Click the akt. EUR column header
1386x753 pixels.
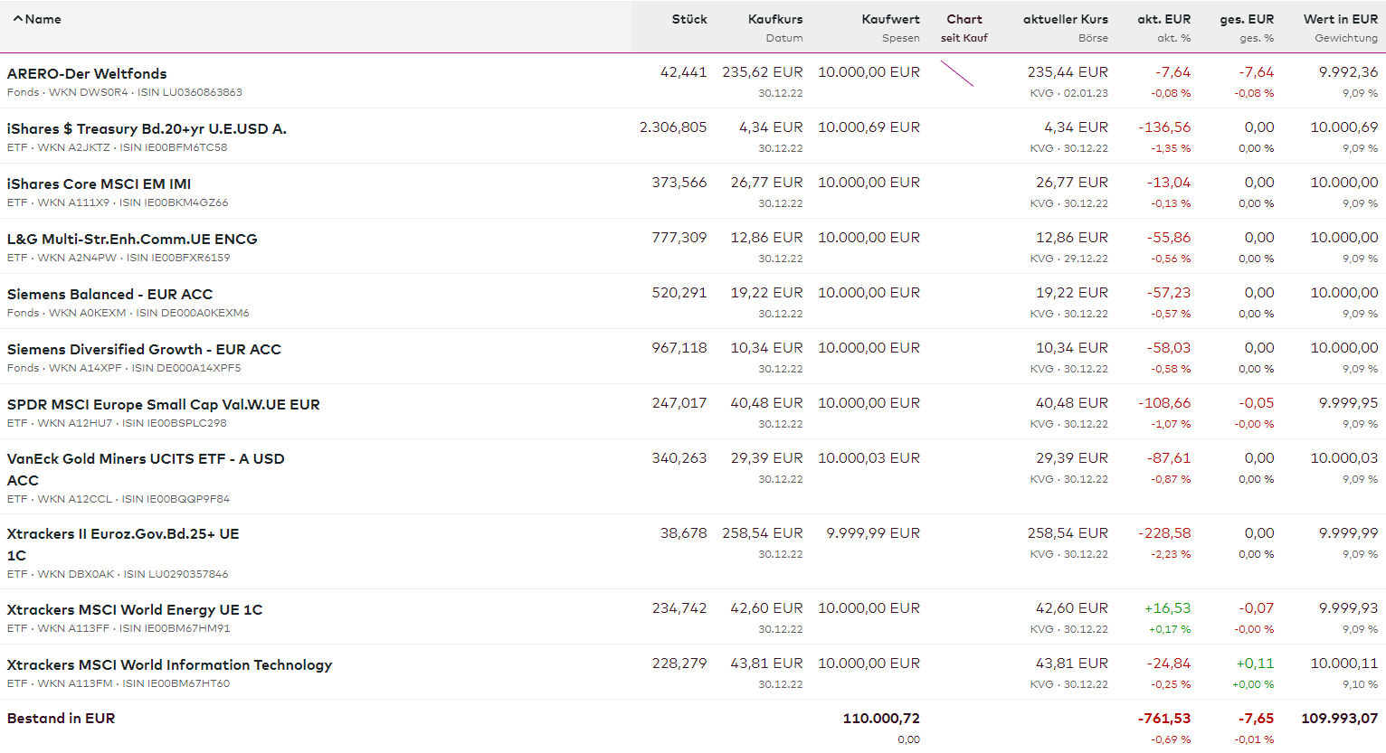(x=1163, y=19)
